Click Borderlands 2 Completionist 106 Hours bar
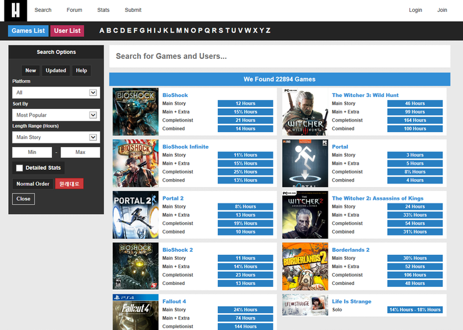The height and width of the screenshot is (330, 463). [x=415, y=275]
